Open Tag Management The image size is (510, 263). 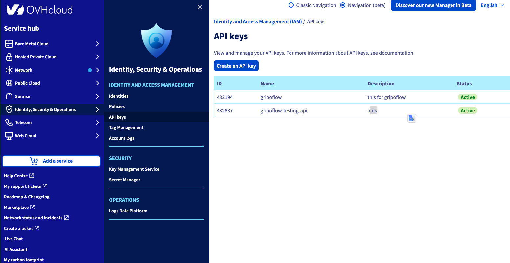point(126,127)
